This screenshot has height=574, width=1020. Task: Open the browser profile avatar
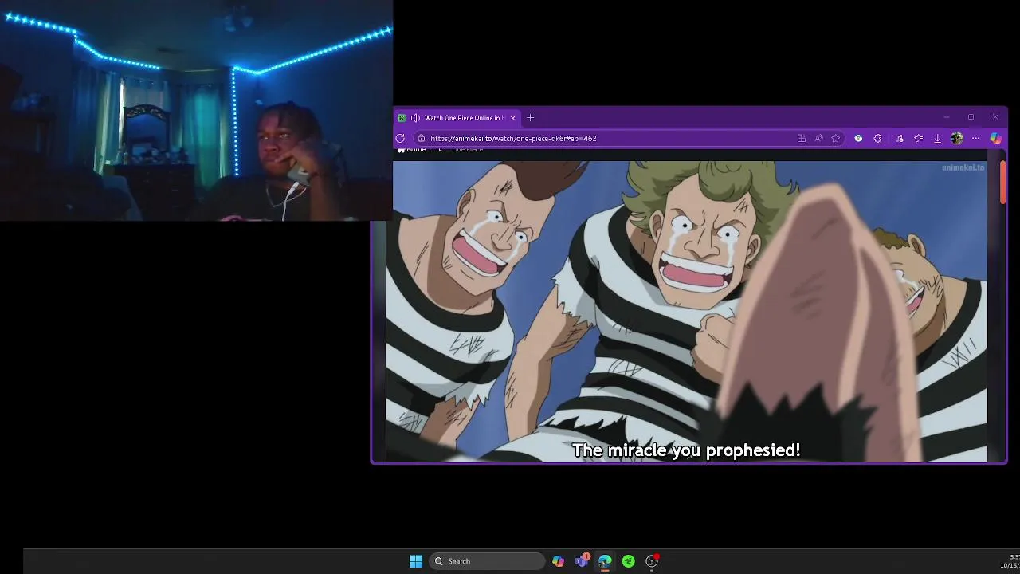(957, 138)
